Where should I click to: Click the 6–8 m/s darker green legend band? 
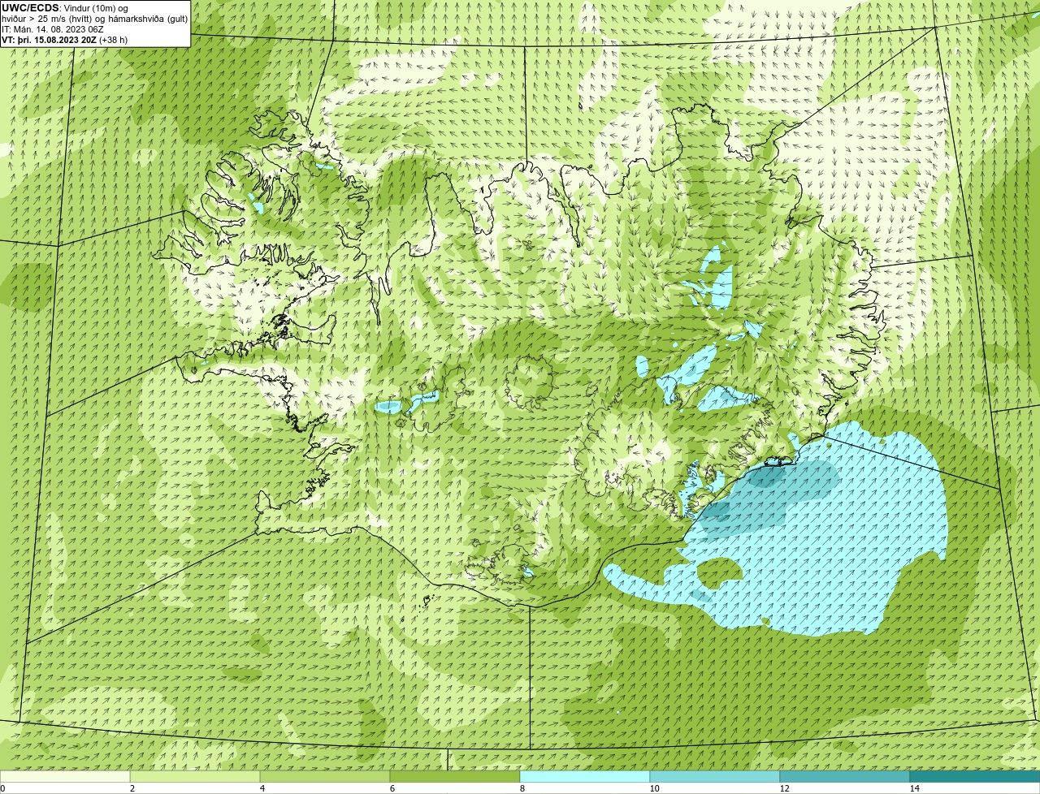click(455, 776)
